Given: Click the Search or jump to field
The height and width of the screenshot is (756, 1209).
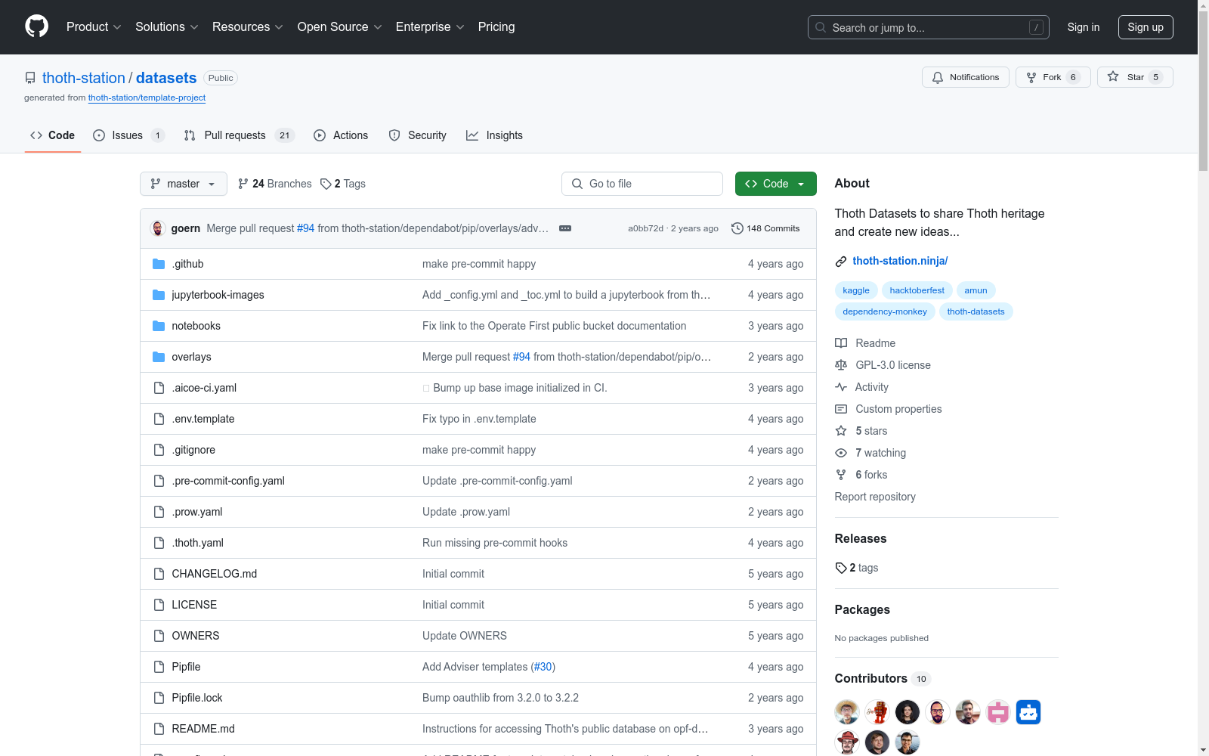Looking at the screenshot, I should 929,27.
